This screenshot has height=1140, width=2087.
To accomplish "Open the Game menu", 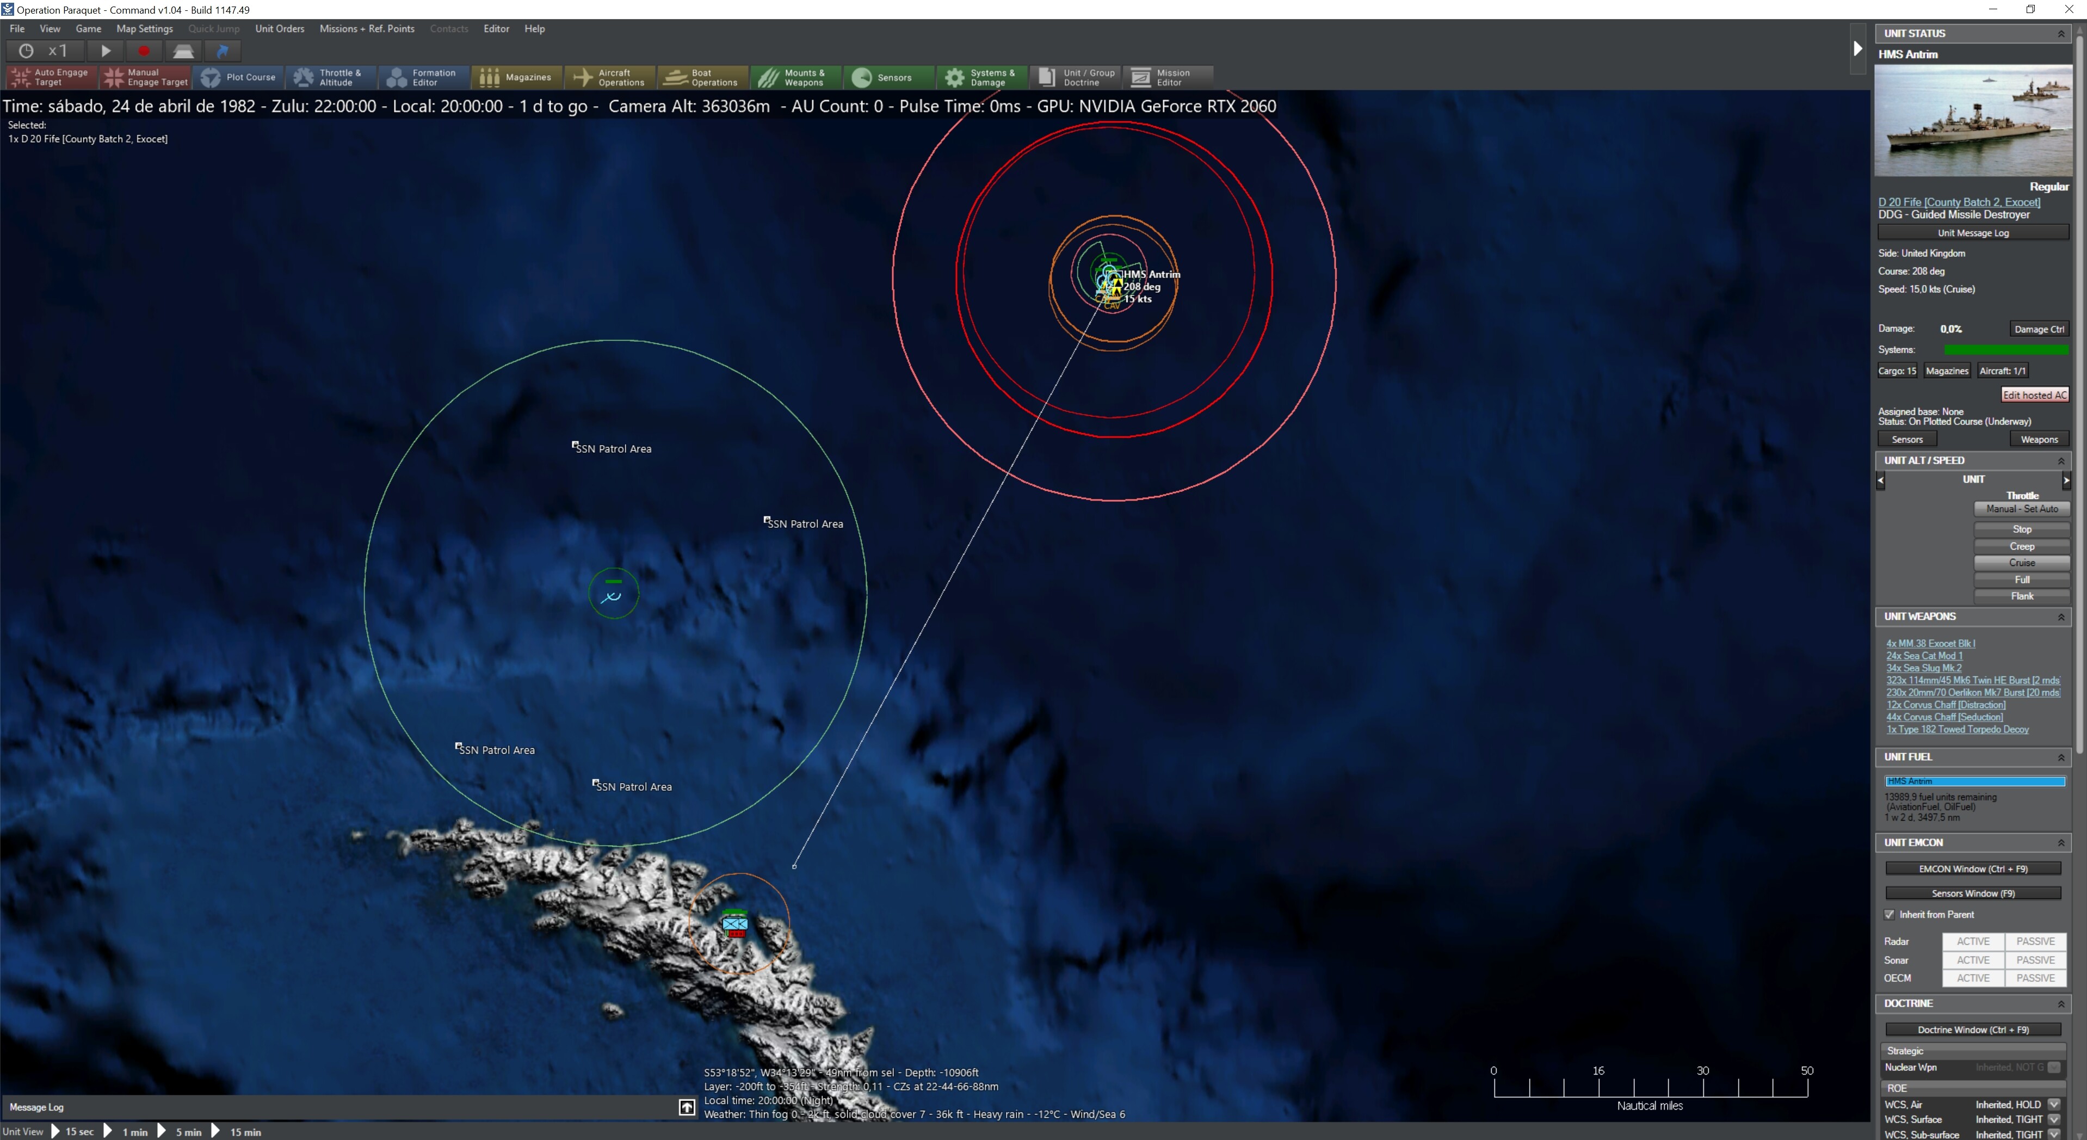I will coord(88,28).
